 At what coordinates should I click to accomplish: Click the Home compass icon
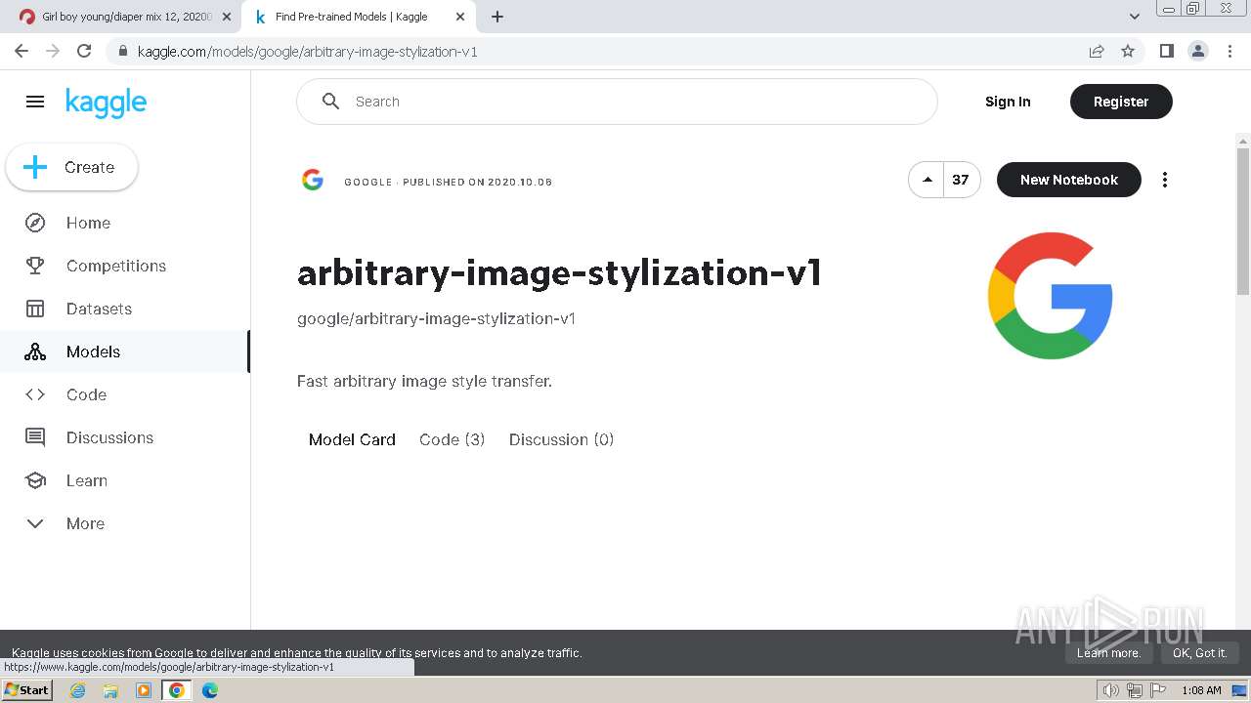35,223
